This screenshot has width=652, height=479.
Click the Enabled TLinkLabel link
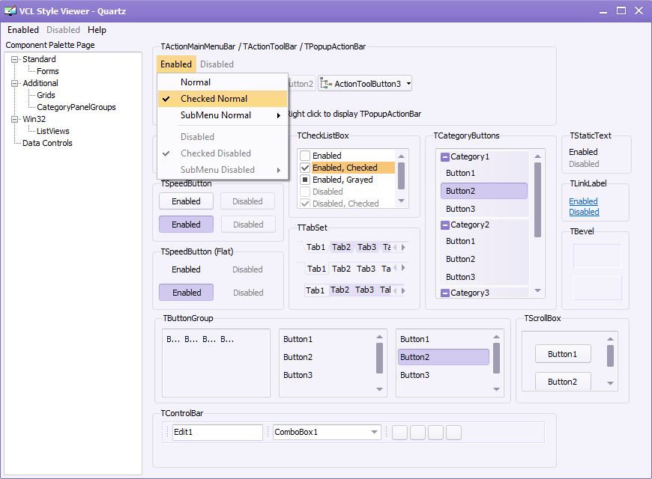point(583,201)
